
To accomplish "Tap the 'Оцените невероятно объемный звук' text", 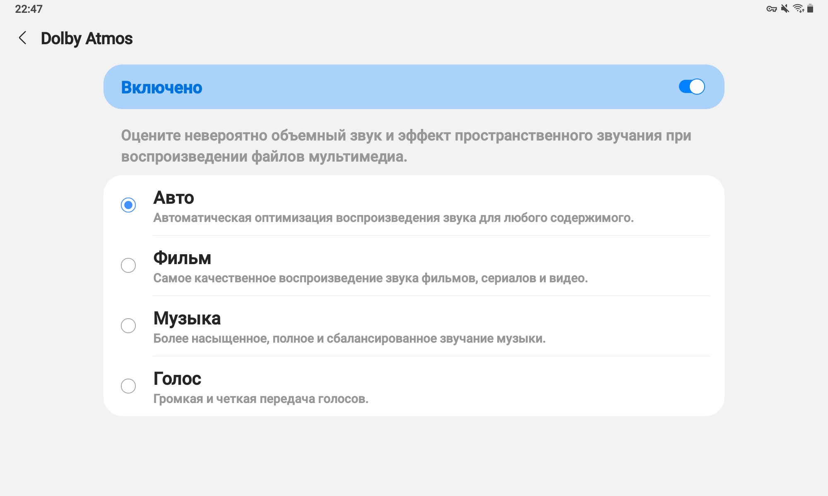I will point(406,146).
